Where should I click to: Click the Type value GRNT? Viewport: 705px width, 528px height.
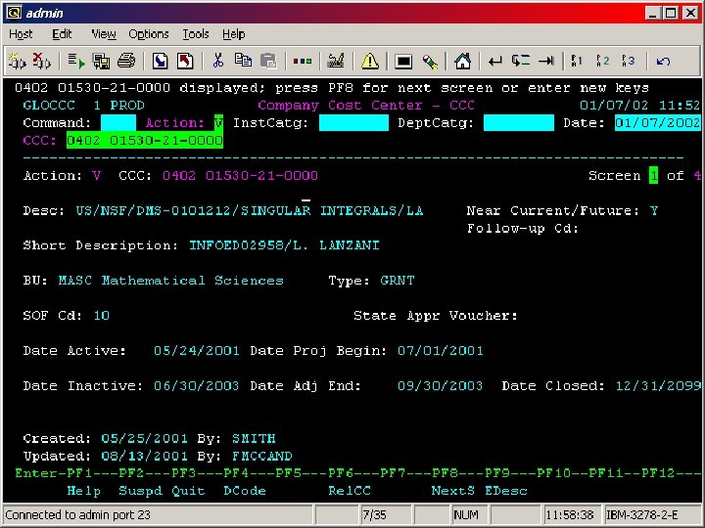point(398,281)
